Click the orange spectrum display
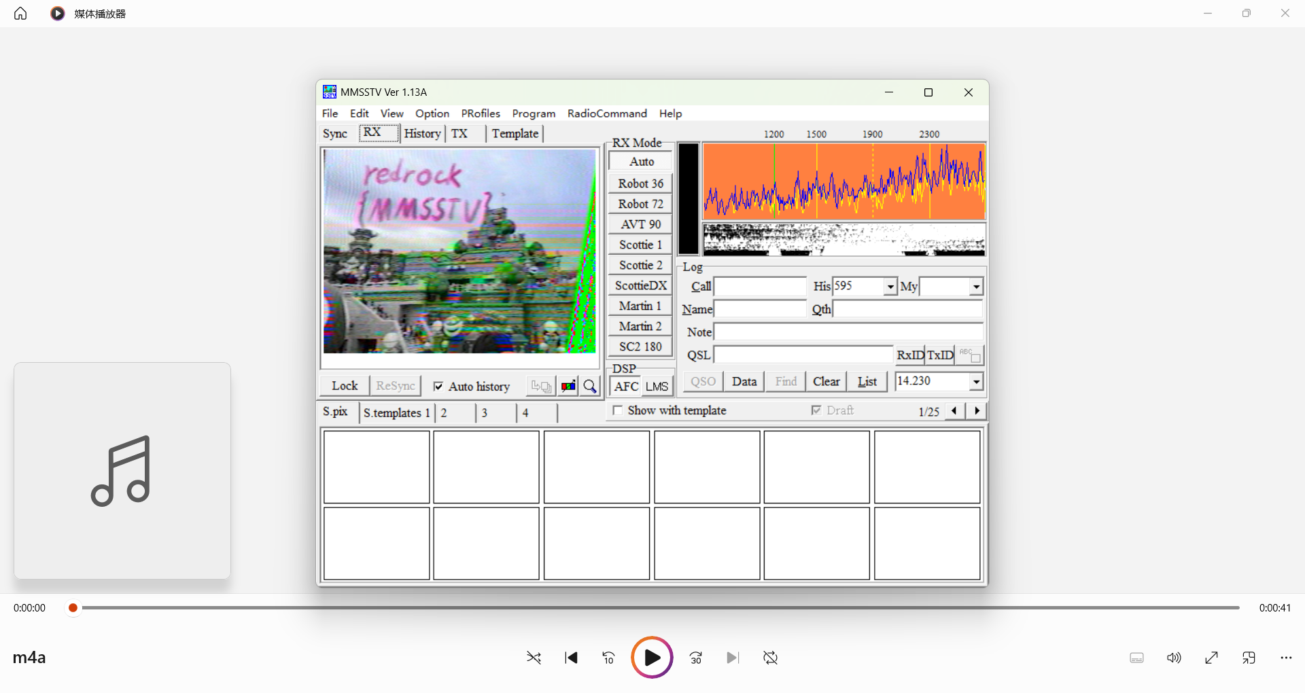This screenshot has height=693, width=1305. click(x=843, y=181)
